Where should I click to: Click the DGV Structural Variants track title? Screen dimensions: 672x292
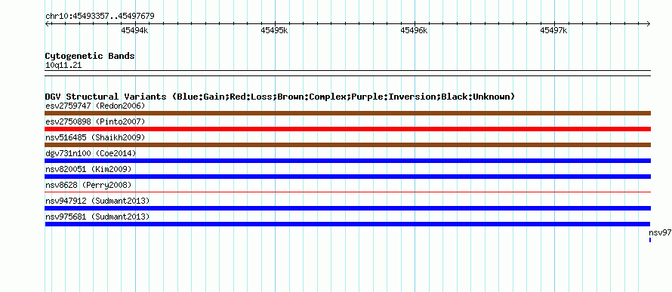coord(280,97)
